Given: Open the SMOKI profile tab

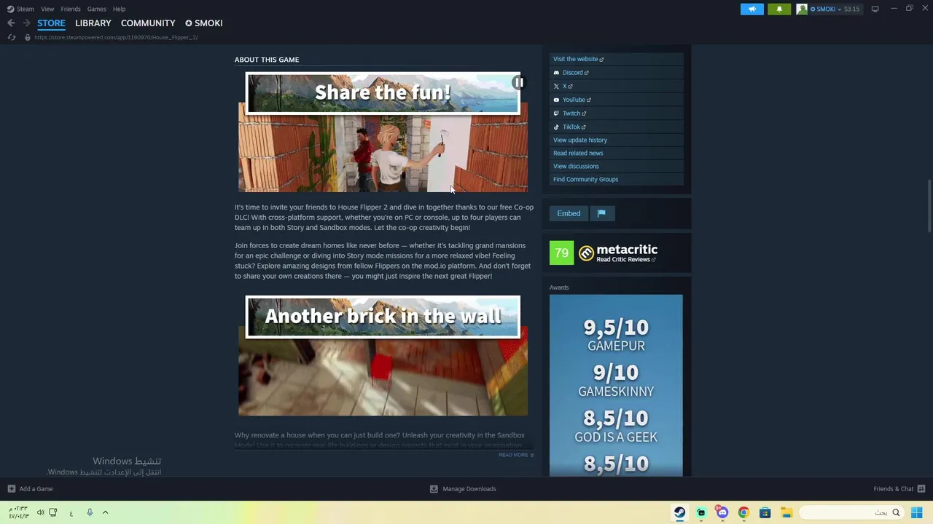Looking at the screenshot, I should (x=204, y=23).
